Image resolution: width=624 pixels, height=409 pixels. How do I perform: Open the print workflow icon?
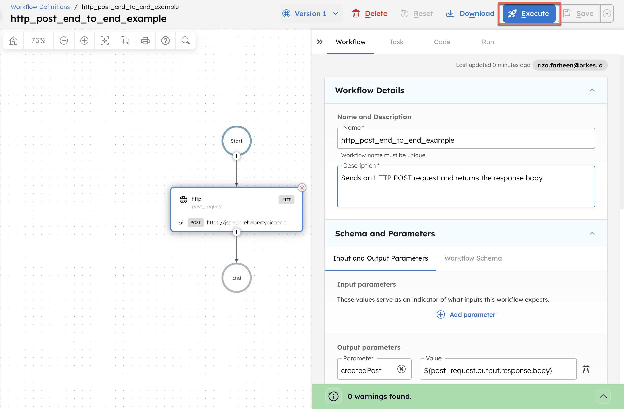pyautogui.click(x=145, y=40)
